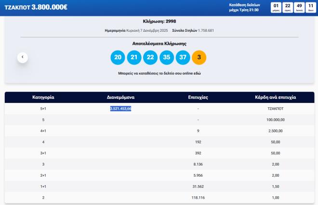Click the Κατηγορία column header
This screenshot has height=205, width=318.
[43, 97]
